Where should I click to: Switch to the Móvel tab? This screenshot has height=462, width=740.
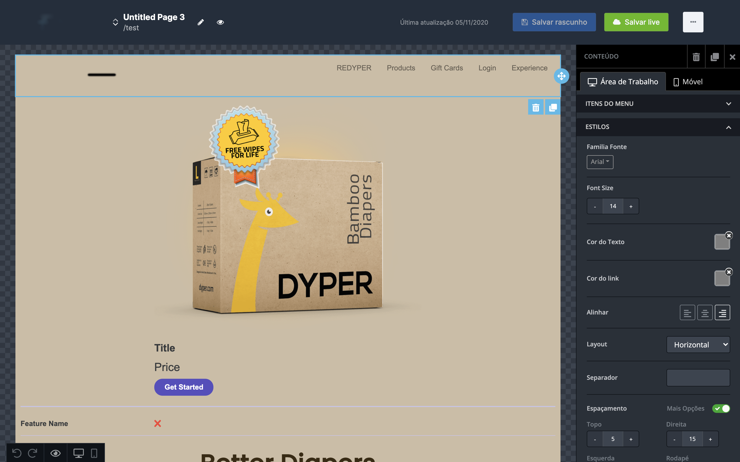688,82
